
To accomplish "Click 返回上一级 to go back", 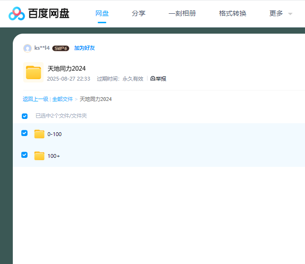I will 35,99.
